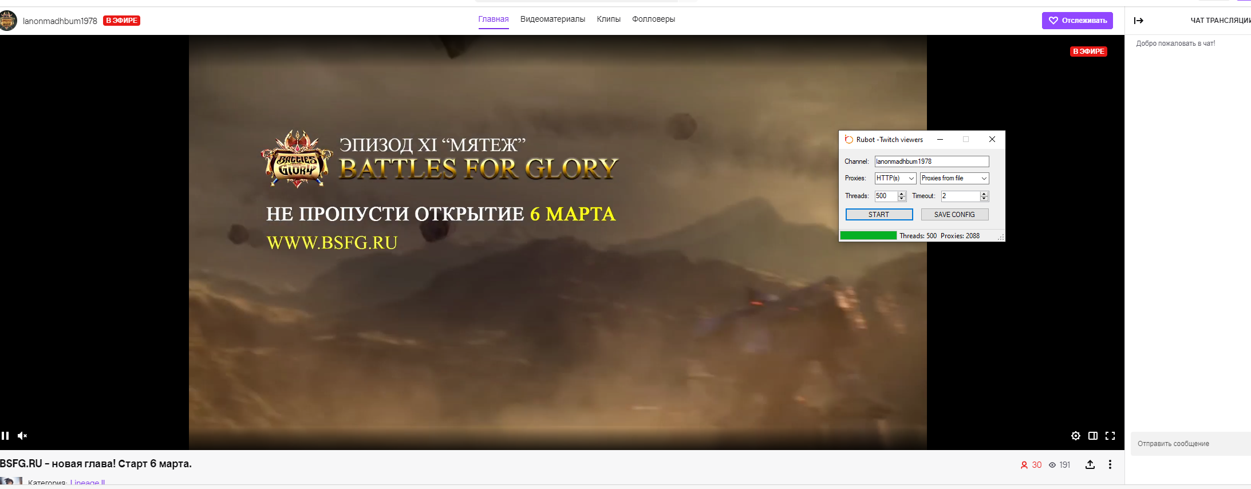Screen dimensions: 1251x489
Task: Expand the HTTP(s) proxy type dropdown
Action: 911,179
